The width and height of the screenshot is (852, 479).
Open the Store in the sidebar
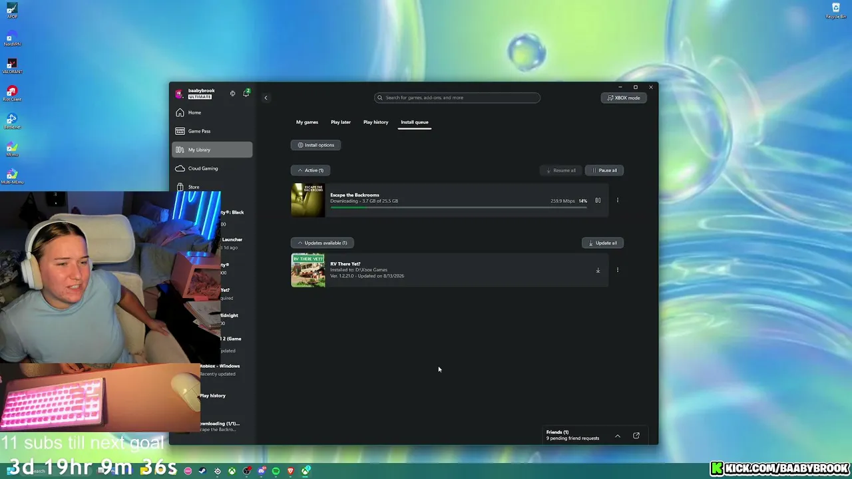tap(212, 186)
